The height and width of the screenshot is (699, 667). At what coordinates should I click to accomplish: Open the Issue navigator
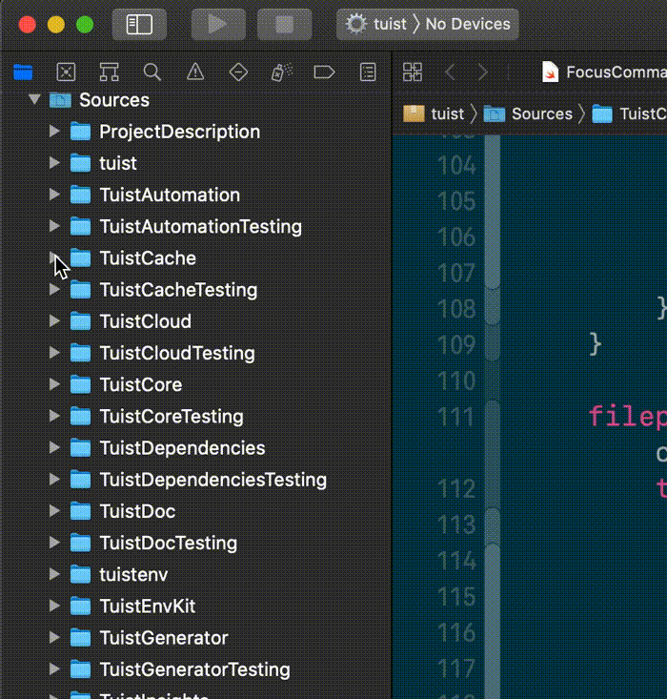point(195,72)
